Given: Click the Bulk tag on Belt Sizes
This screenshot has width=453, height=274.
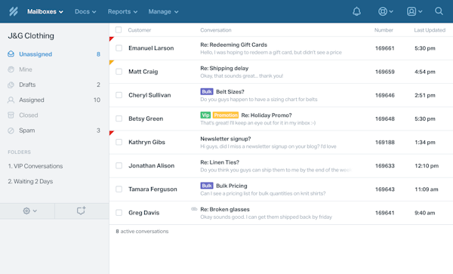Looking at the screenshot, I should tap(207, 92).
